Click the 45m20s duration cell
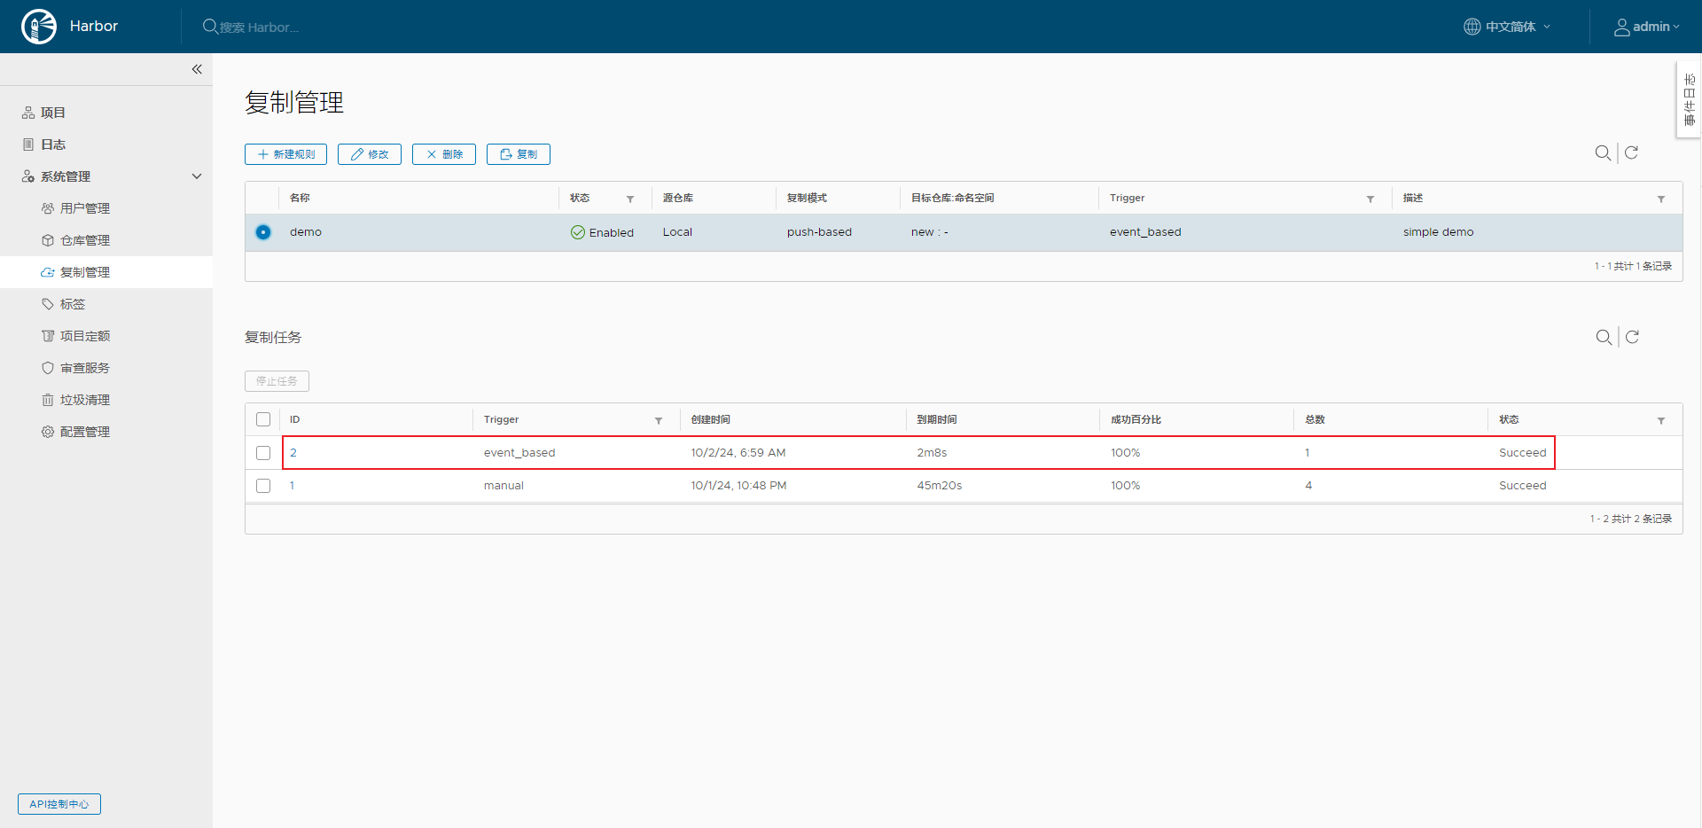Screen dimensions: 1702x828 tap(940, 486)
